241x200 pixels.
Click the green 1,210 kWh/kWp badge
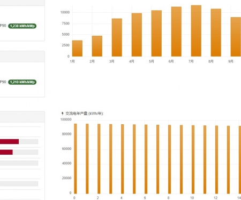point(22,82)
